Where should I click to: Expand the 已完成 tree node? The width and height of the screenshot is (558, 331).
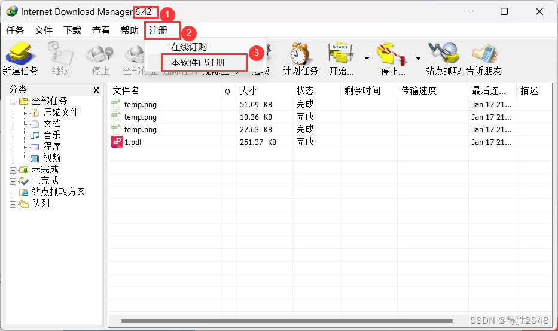(13, 181)
